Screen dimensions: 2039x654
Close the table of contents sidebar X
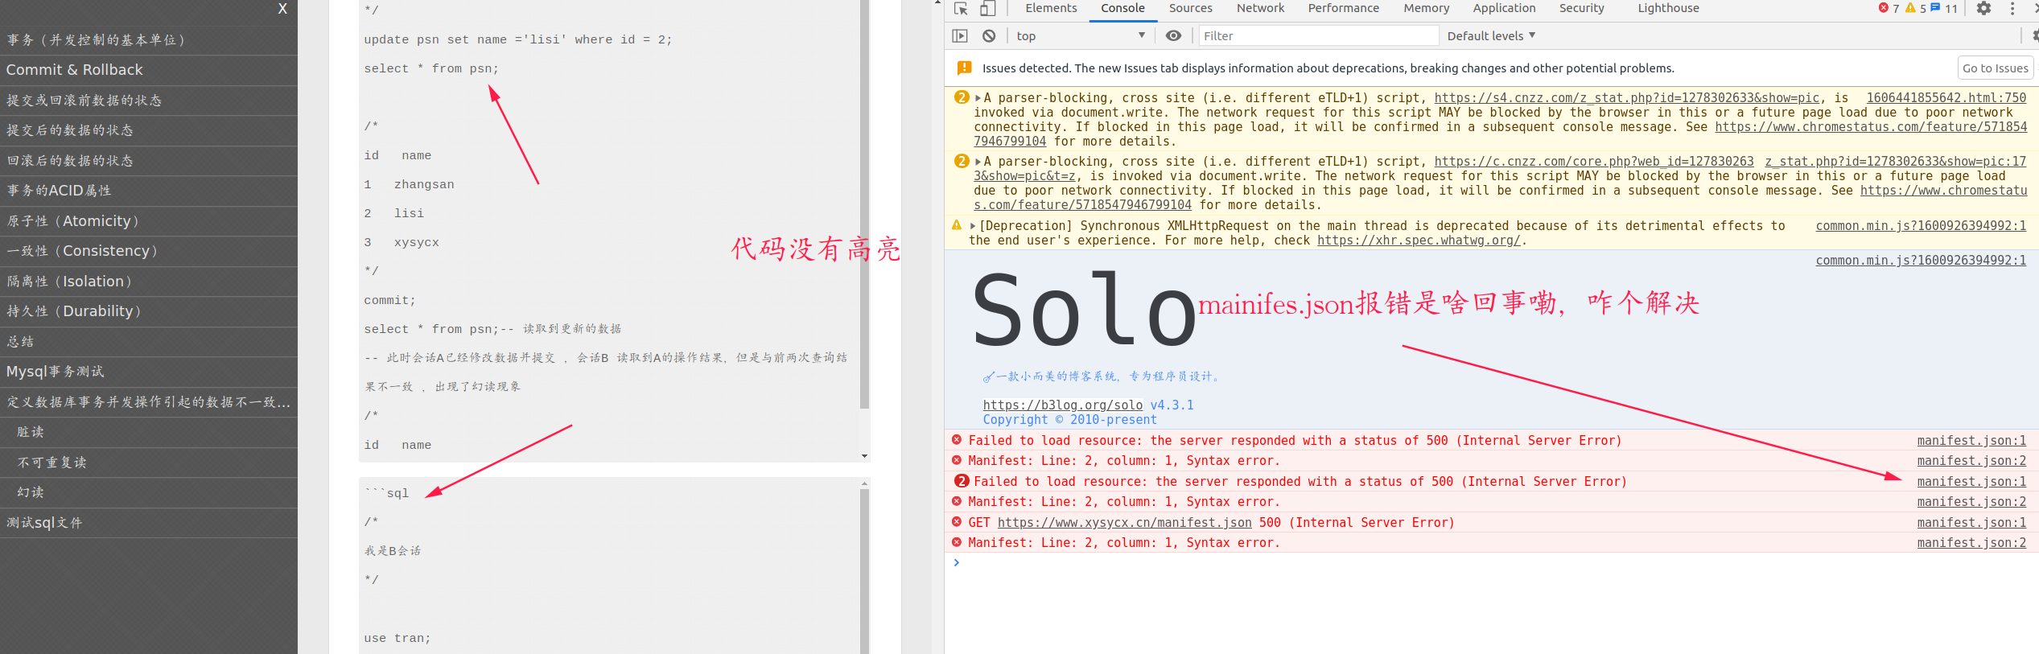point(282,9)
